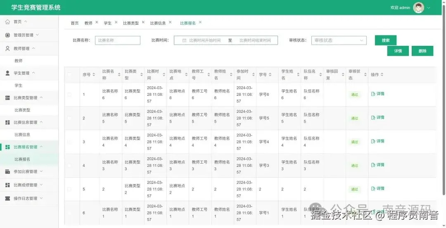Click the green 详情 button above table
Viewport: 446px width, 228px height.
(x=398, y=51)
